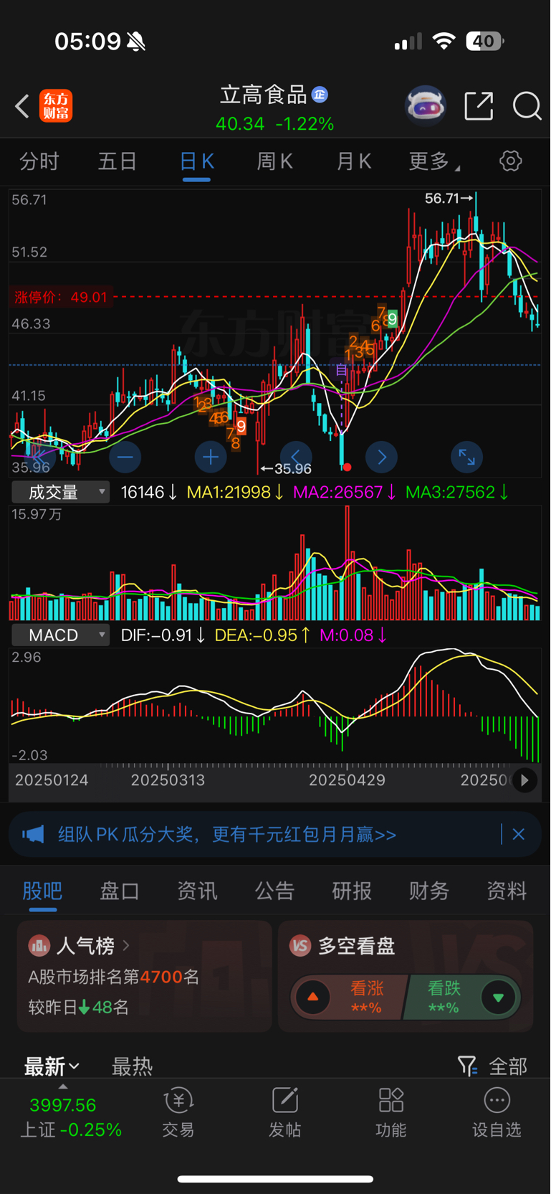Tap the share export icon
Image resolution: width=551 pixels, height=1194 pixels.
479,106
